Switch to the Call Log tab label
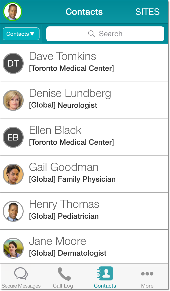The width and height of the screenshot is (170, 291). (63, 286)
